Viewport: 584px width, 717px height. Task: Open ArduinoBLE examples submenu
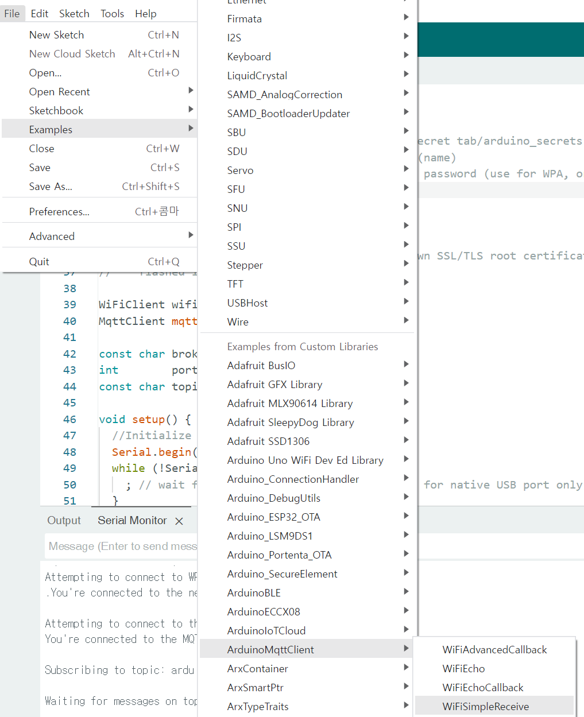pyautogui.click(x=307, y=593)
